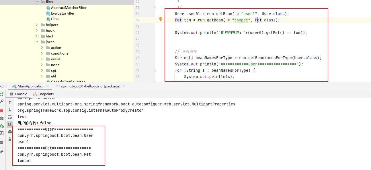
Task: Expand the event folder chevron
Action: 42,59
